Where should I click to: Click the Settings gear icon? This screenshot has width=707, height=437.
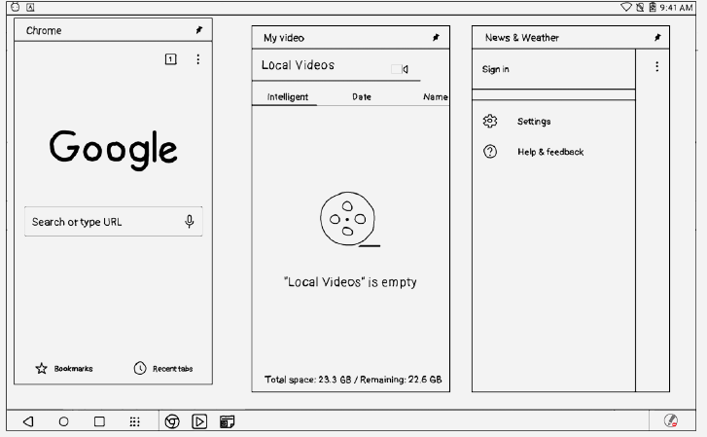[490, 121]
